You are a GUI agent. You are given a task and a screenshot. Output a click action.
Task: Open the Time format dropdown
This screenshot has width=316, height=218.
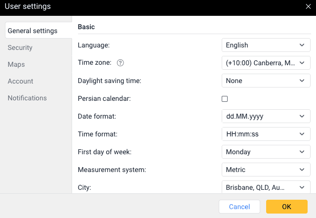point(266,134)
